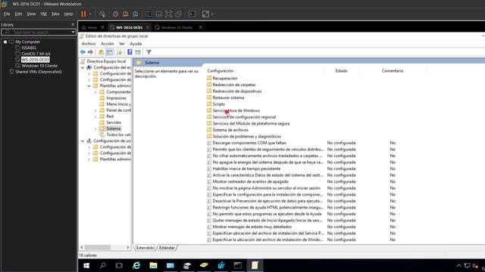Enter VMware full screen mode
Image resolution: width=485 pixels, height=272 pixels.
(168, 14)
